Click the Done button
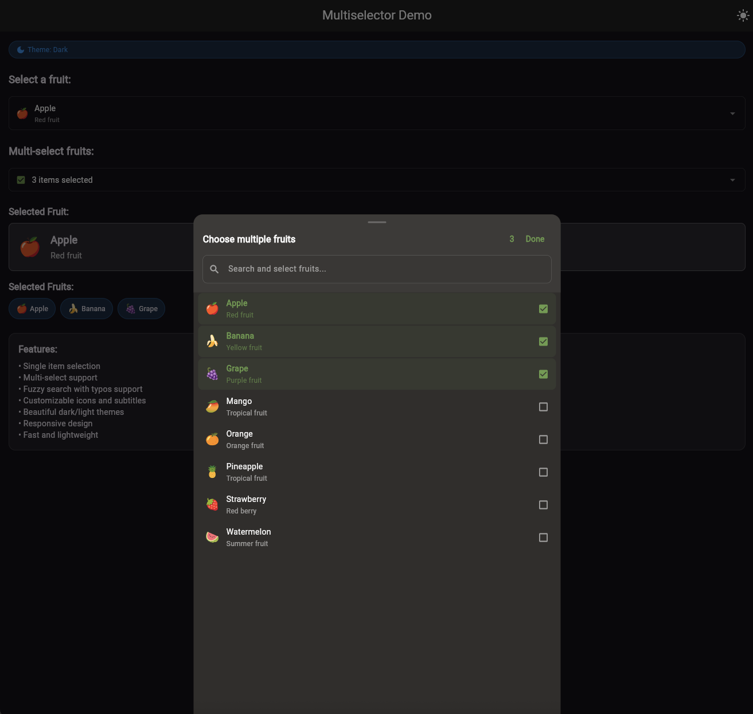Image resolution: width=753 pixels, height=714 pixels. point(535,239)
